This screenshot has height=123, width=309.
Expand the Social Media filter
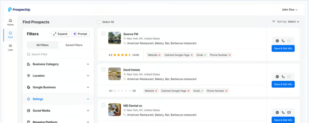(x=58, y=110)
